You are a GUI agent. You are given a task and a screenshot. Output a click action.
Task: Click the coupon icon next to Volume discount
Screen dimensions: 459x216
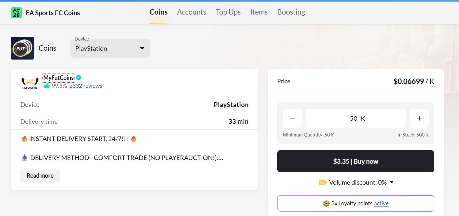323,182
